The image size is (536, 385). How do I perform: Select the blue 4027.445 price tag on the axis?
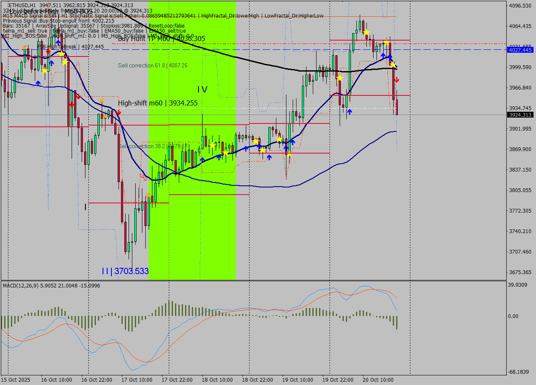(x=520, y=50)
